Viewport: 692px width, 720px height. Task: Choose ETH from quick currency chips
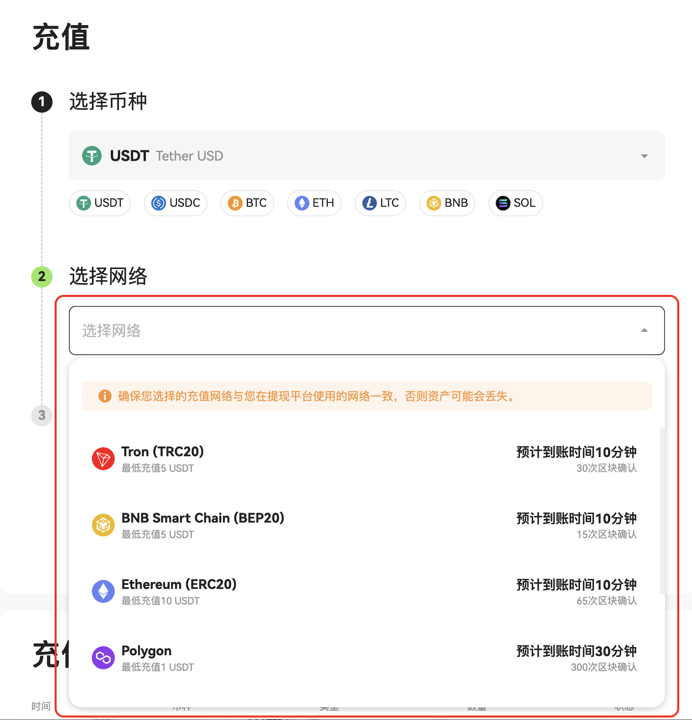point(315,203)
